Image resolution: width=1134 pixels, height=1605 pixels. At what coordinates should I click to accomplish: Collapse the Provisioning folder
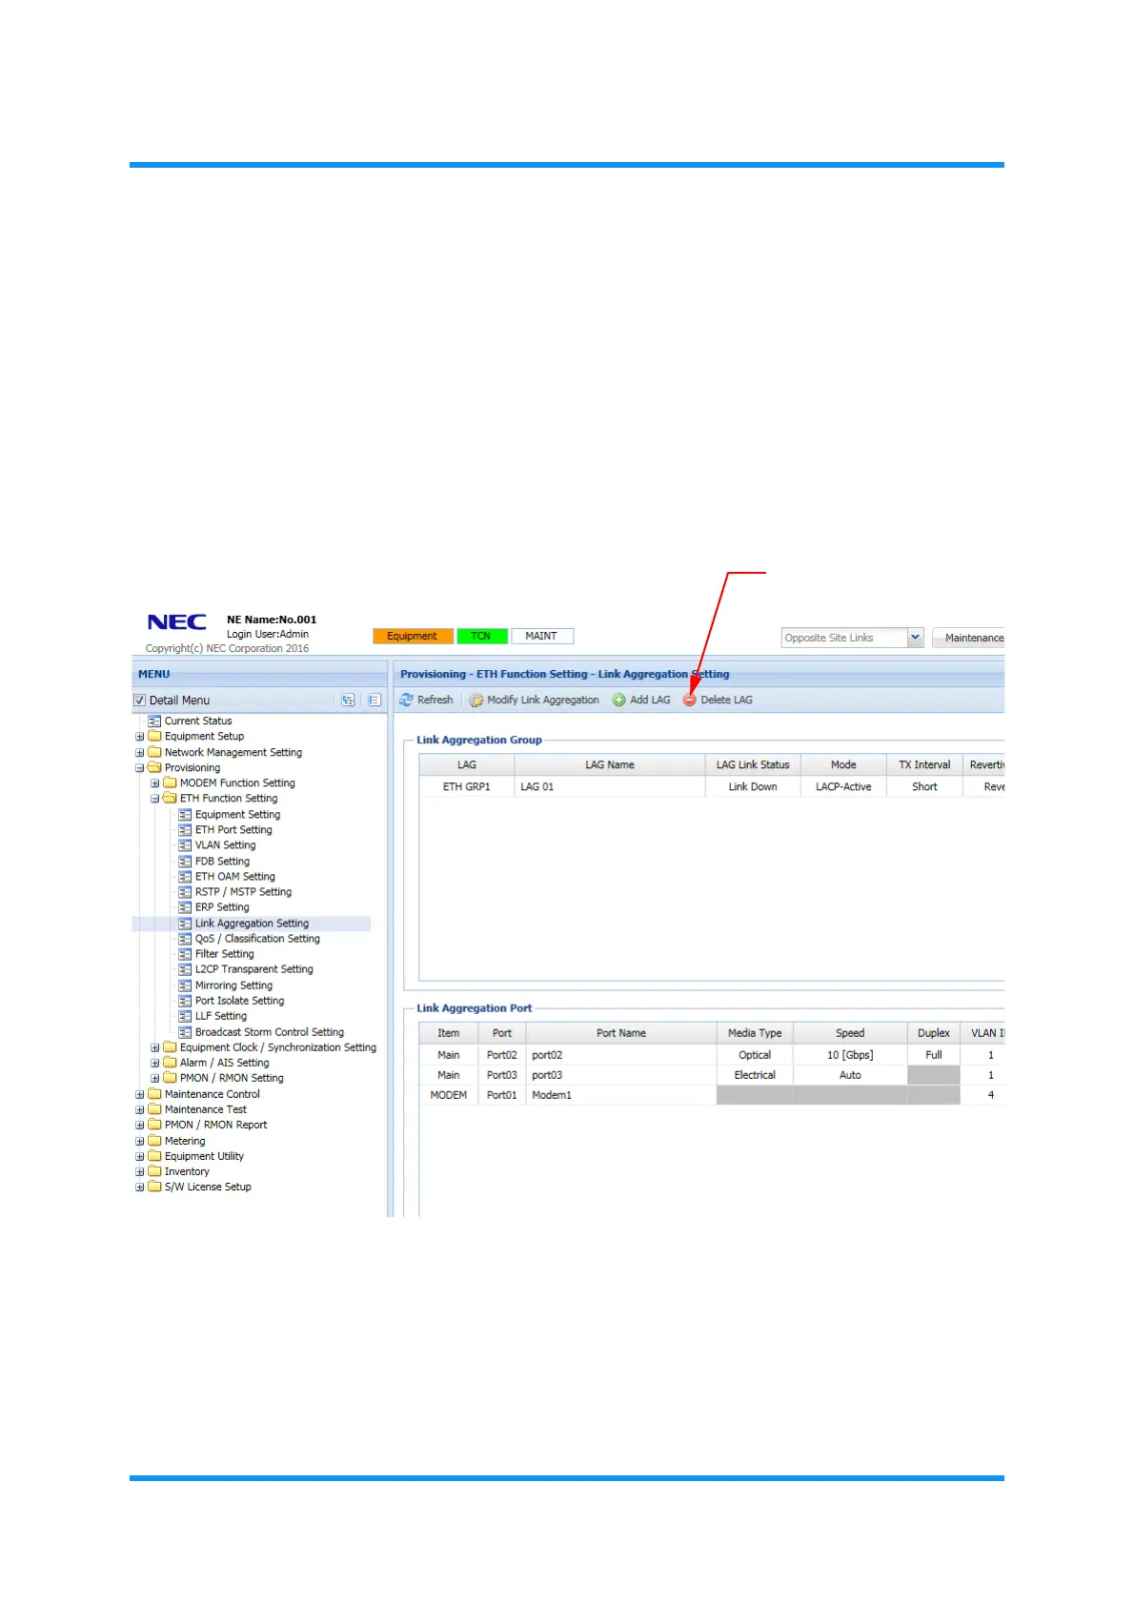tap(140, 767)
